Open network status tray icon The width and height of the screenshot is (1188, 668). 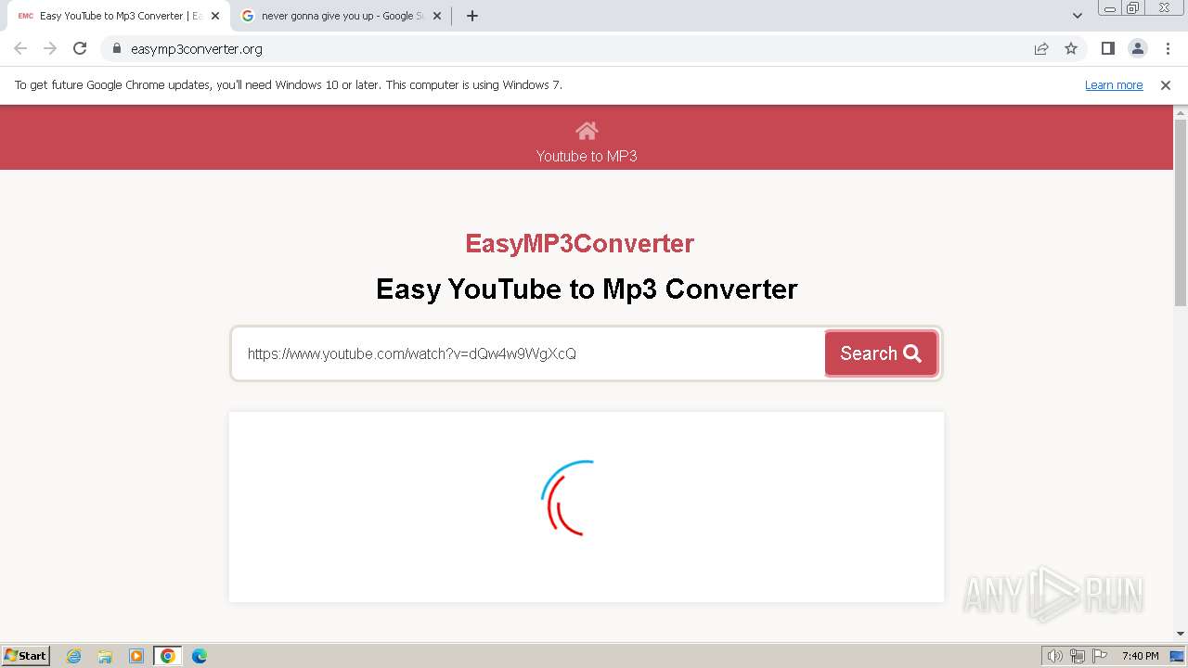(x=1078, y=656)
